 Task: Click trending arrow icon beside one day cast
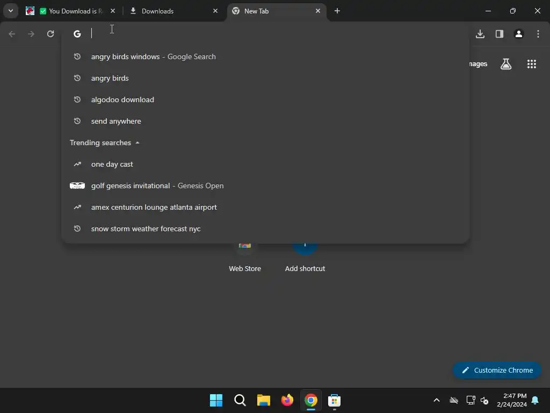coord(77,164)
